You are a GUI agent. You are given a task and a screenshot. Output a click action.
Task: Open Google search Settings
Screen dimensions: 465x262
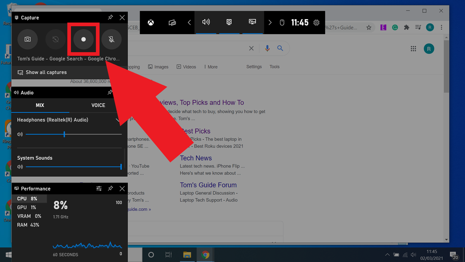pyautogui.click(x=254, y=67)
